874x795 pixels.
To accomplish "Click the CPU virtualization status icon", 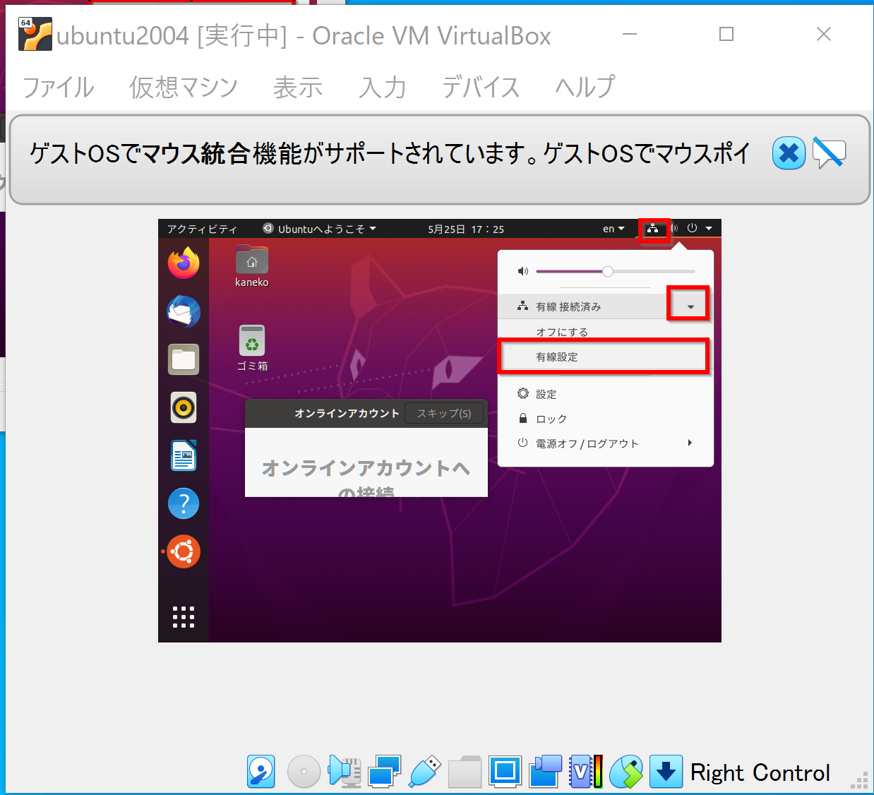I will [x=586, y=772].
